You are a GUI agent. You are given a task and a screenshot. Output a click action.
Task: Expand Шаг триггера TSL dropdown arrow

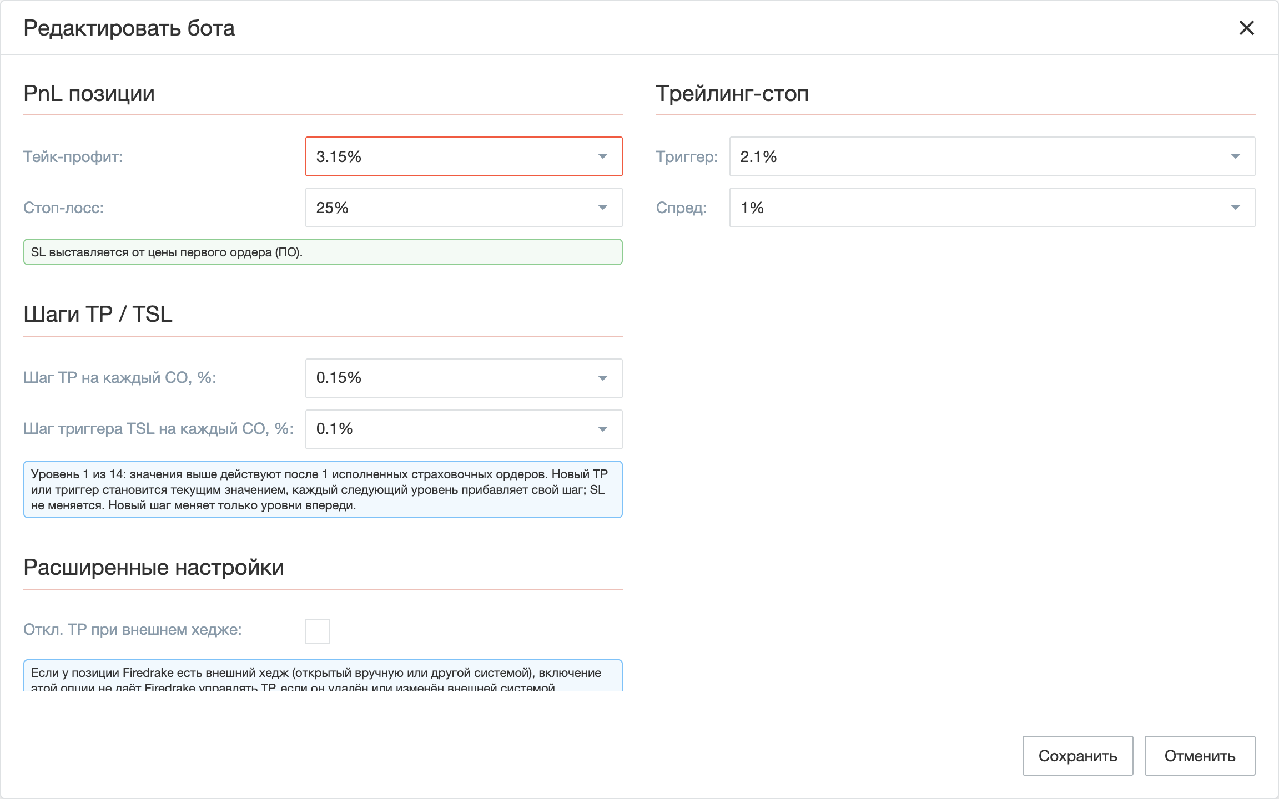pos(602,429)
